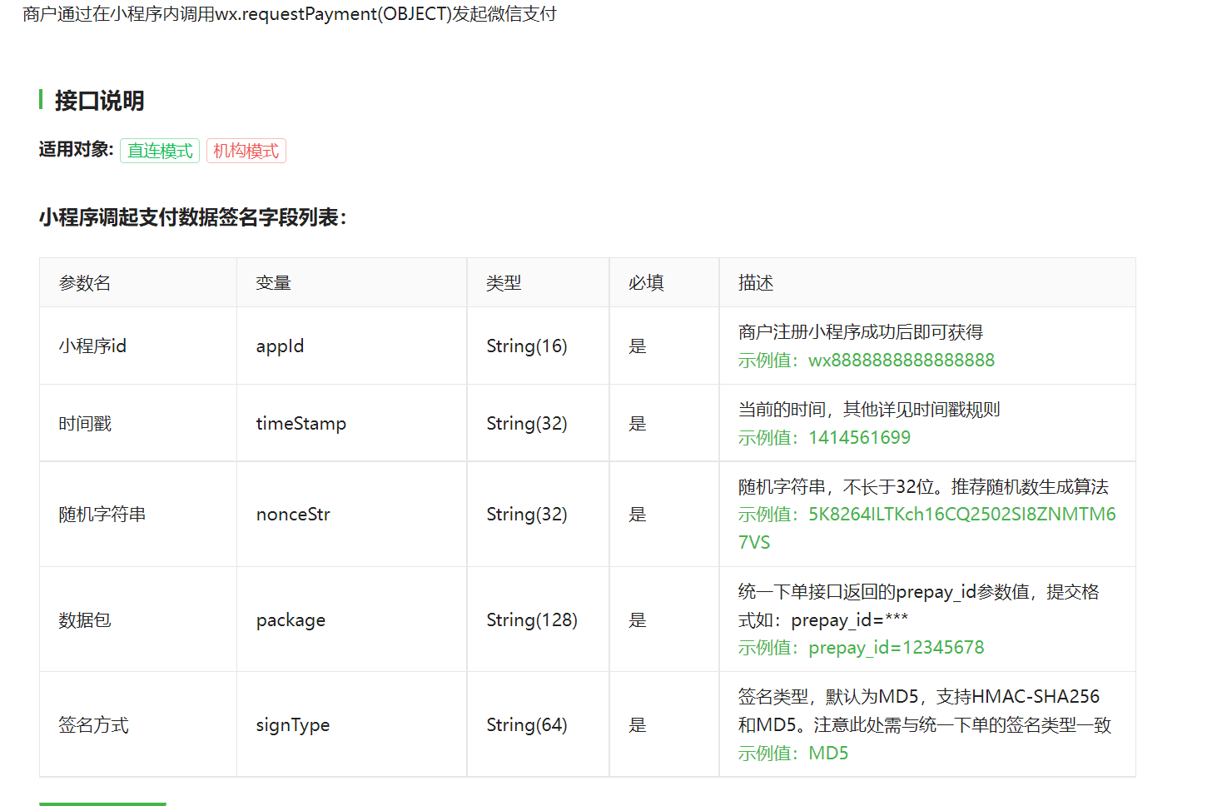Viewport: 1207px width, 806px height.
Task: Select the package variable cell
Action: point(290,619)
